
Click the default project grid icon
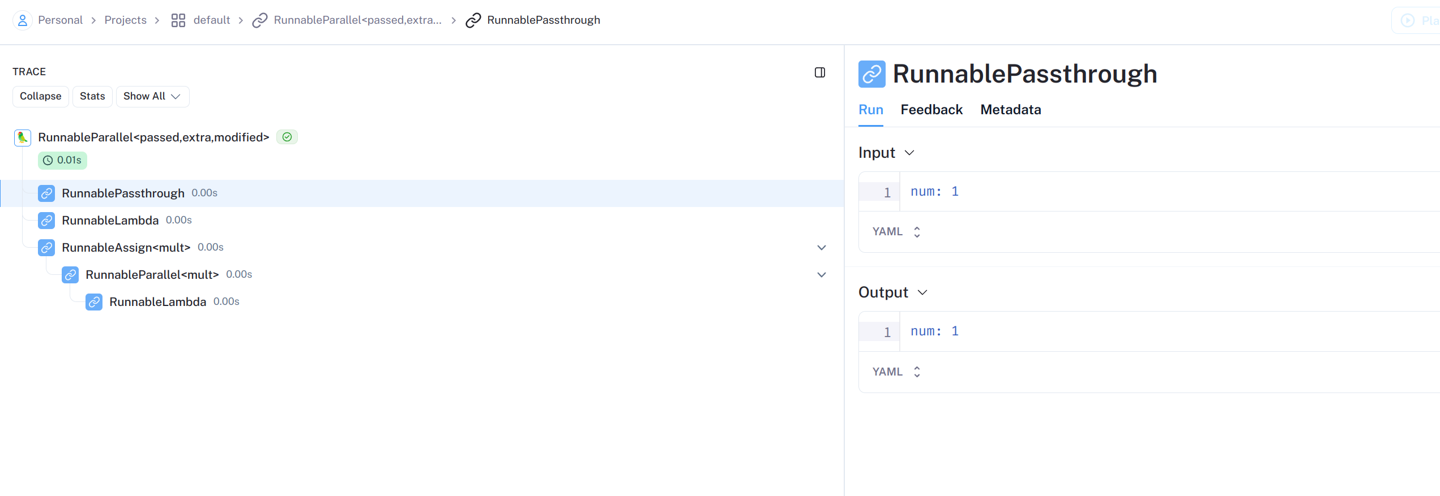[178, 20]
